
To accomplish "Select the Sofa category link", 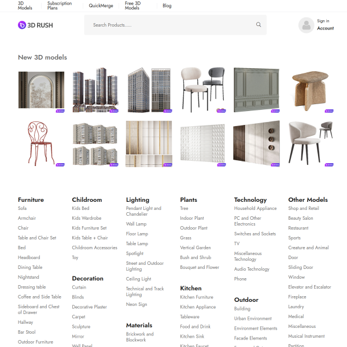I will [22, 208].
